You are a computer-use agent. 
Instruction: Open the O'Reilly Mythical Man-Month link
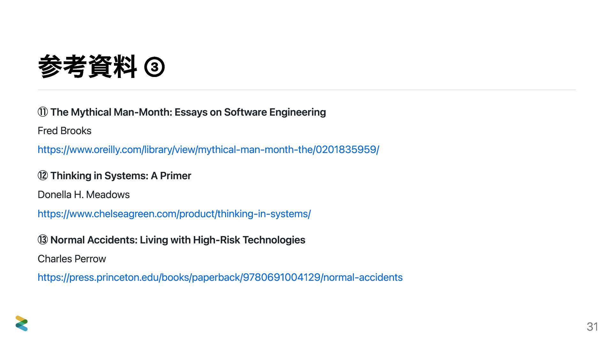coord(208,150)
